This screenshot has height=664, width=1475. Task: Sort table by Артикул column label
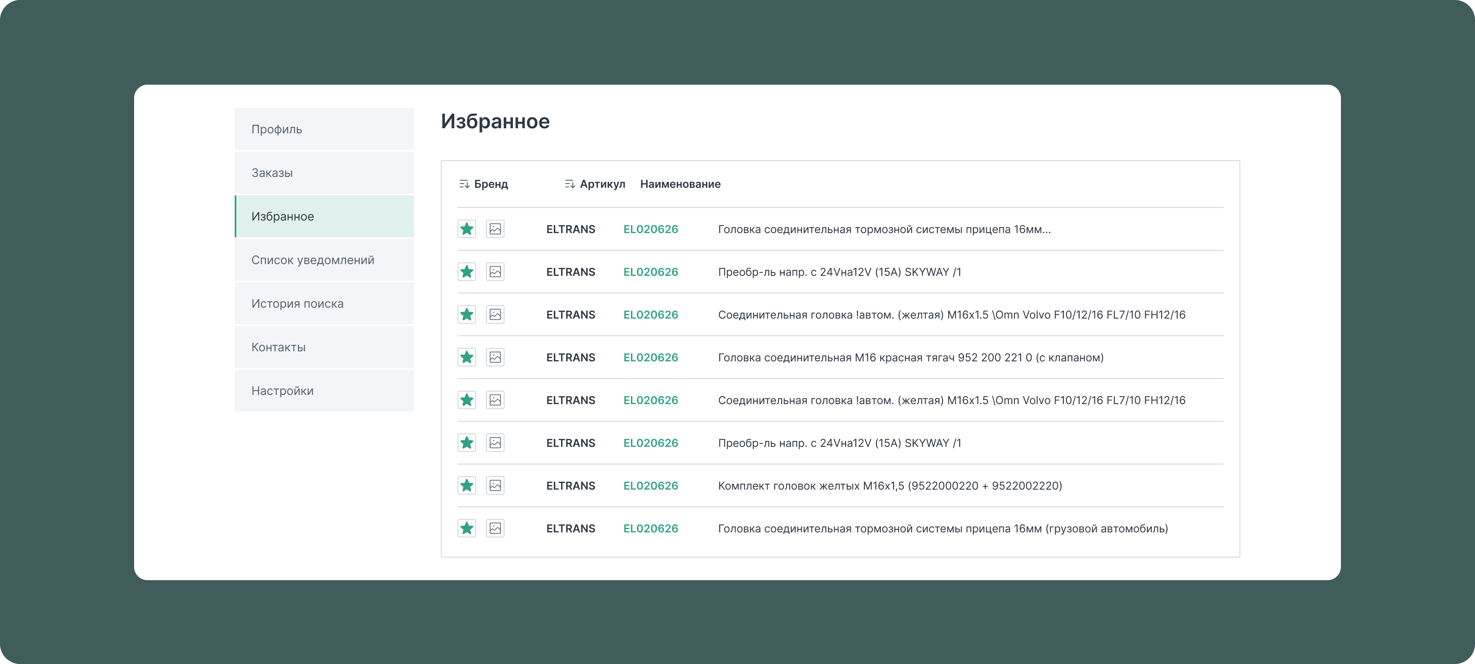[x=603, y=184]
